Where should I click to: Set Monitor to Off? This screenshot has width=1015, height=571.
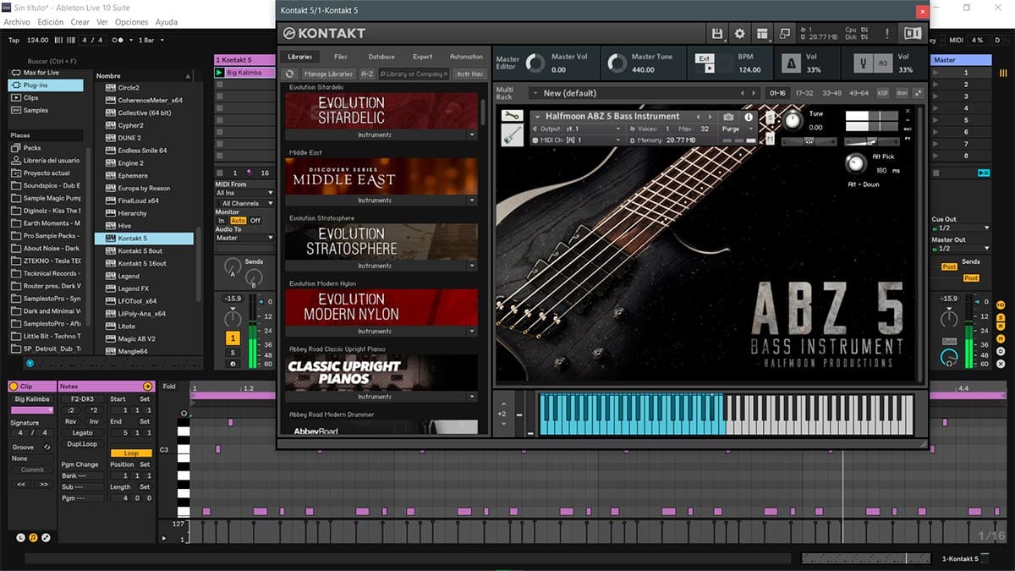point(255,221)
